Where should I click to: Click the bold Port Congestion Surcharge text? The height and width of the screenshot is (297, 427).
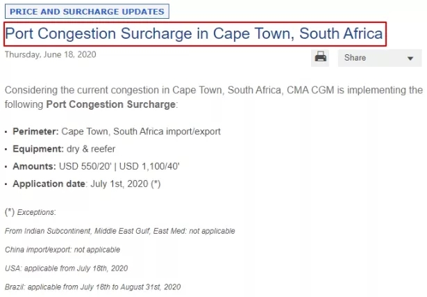point(111,104)
